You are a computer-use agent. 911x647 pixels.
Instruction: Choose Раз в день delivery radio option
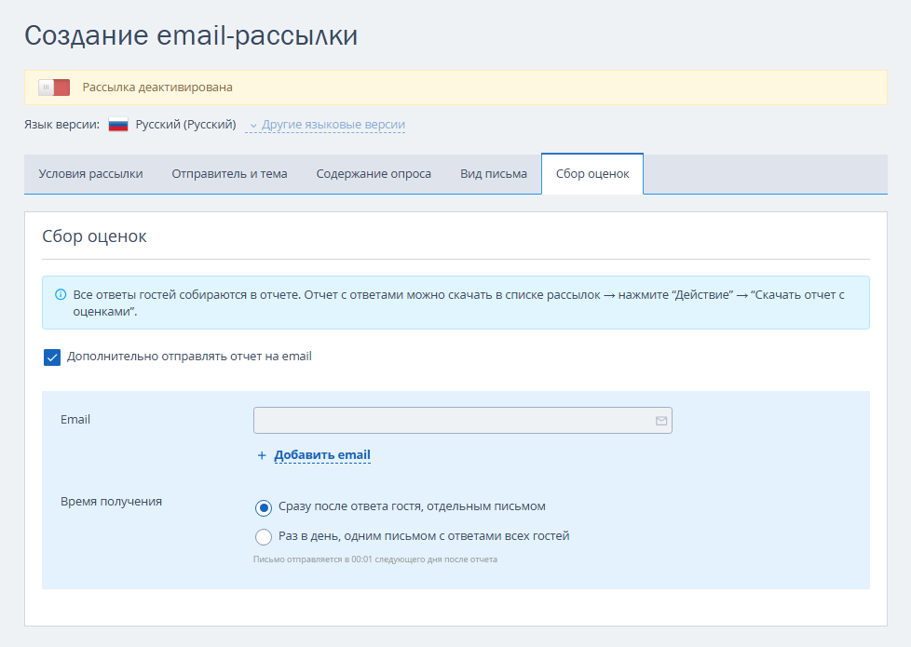point(264,537)
